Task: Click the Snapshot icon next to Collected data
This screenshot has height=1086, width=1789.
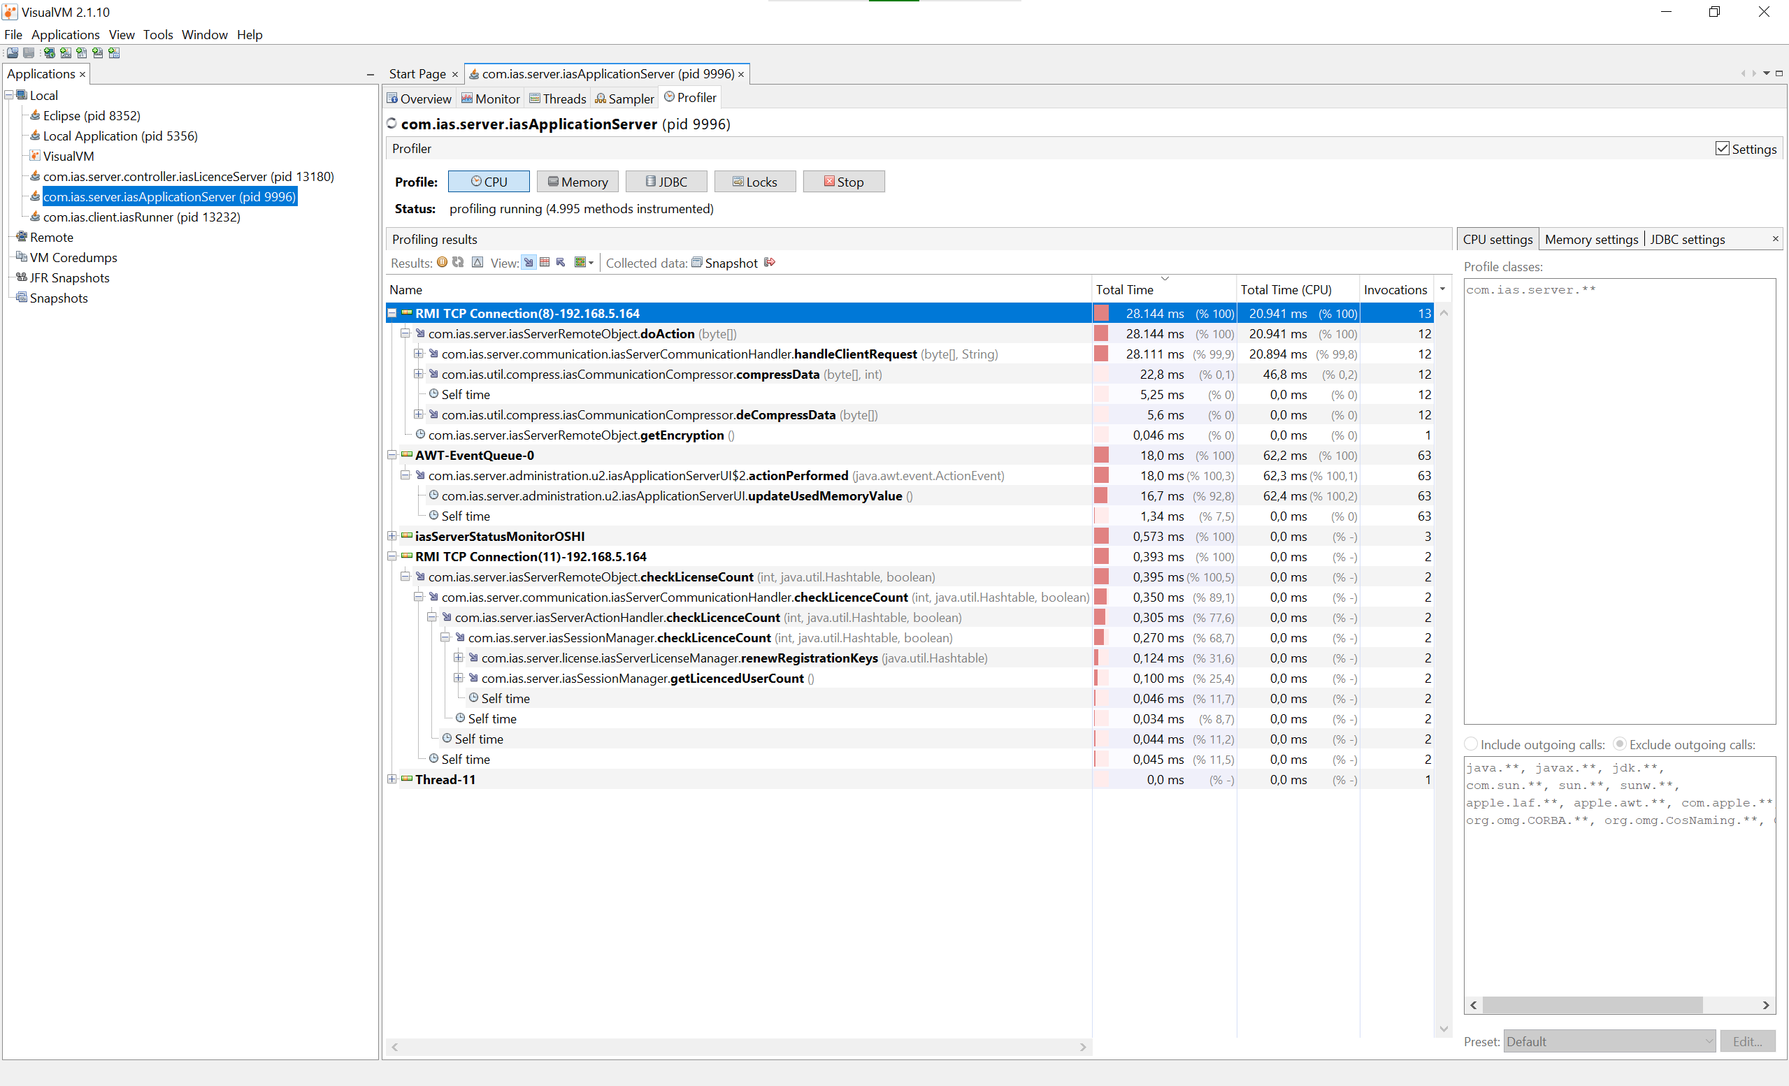Action: click(x=697, y=263)
